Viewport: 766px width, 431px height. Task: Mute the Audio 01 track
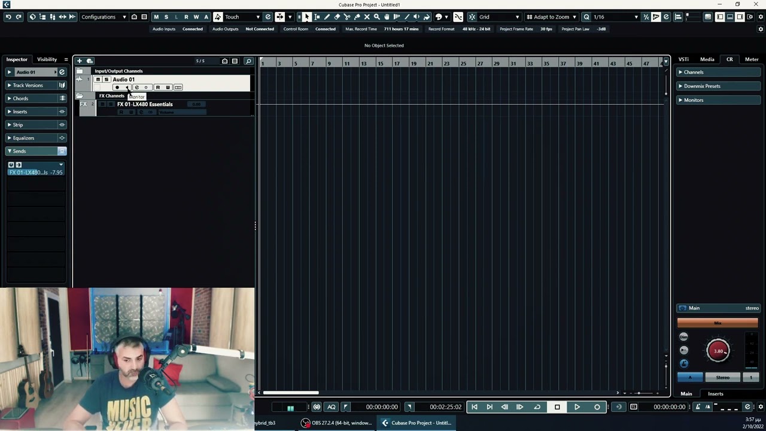coord(98,80)
